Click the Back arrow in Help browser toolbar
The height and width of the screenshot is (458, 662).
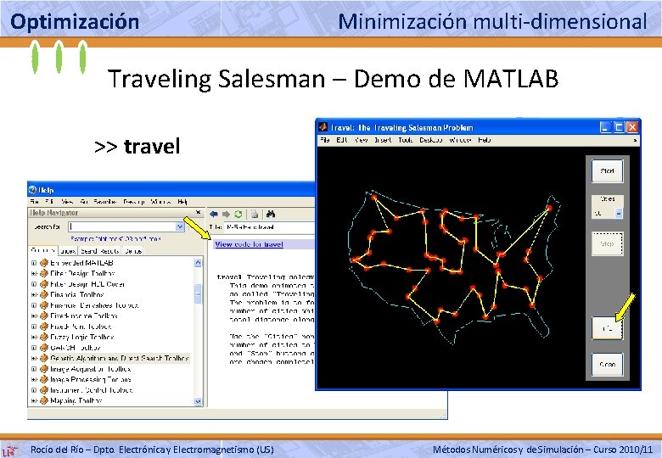pyautogui.click(x=214, y=214)
